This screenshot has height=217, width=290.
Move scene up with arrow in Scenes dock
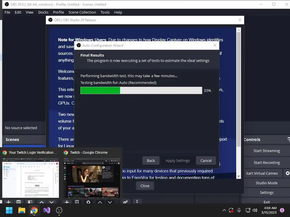(42, 202)
